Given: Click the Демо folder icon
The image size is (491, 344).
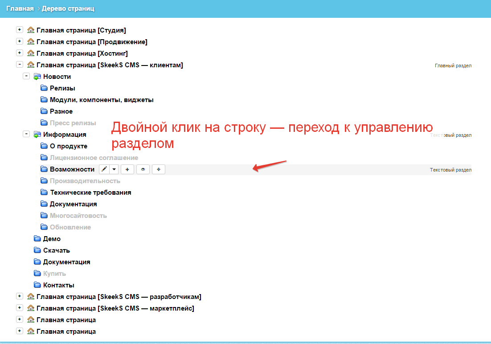Looking at the screenshot, I should [x=37, y=239].
